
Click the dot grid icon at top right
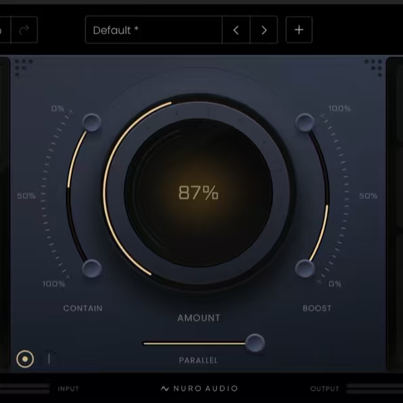coord(373,67)
